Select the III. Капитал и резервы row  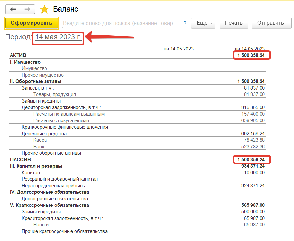click(36, 166)
